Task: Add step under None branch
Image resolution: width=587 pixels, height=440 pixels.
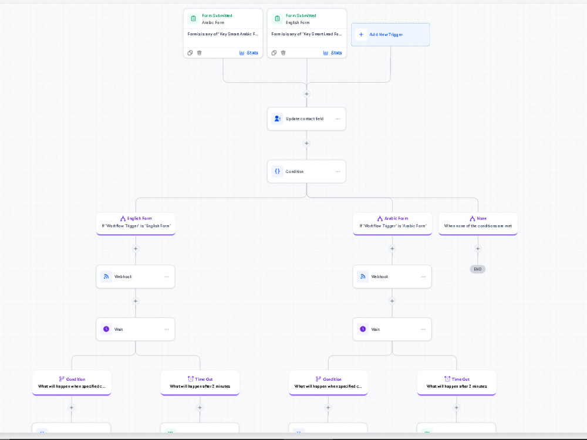Action: 478,248
